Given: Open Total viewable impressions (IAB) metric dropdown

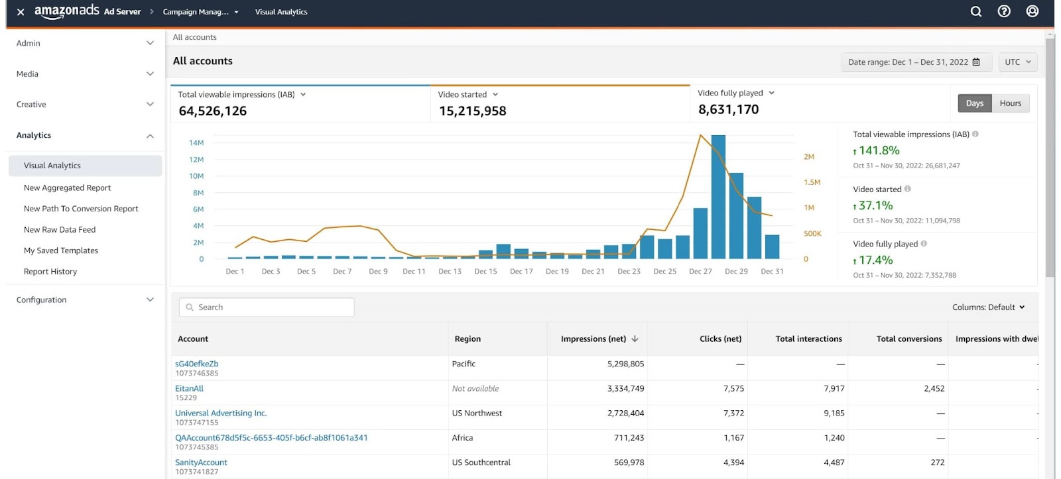Looking at the screenshot, I should point(303,95).
